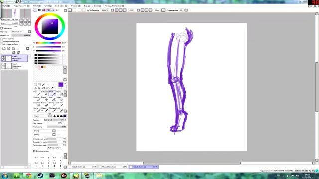The height and width of the screenshot is (179, 319).
Task: Collapse the layer Effects section
Action: point(2,28)
